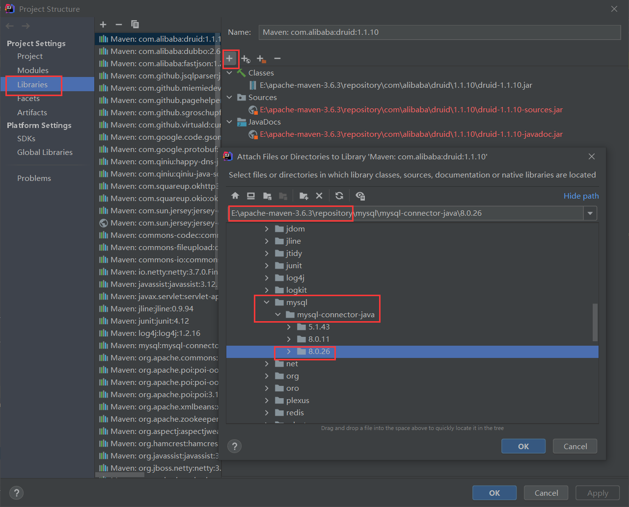This screenshot has height=507, width=629.
Task: Open Facets settings page
Action: click(x=28, y=99)
